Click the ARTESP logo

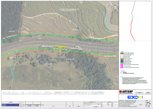click(126, 92)
